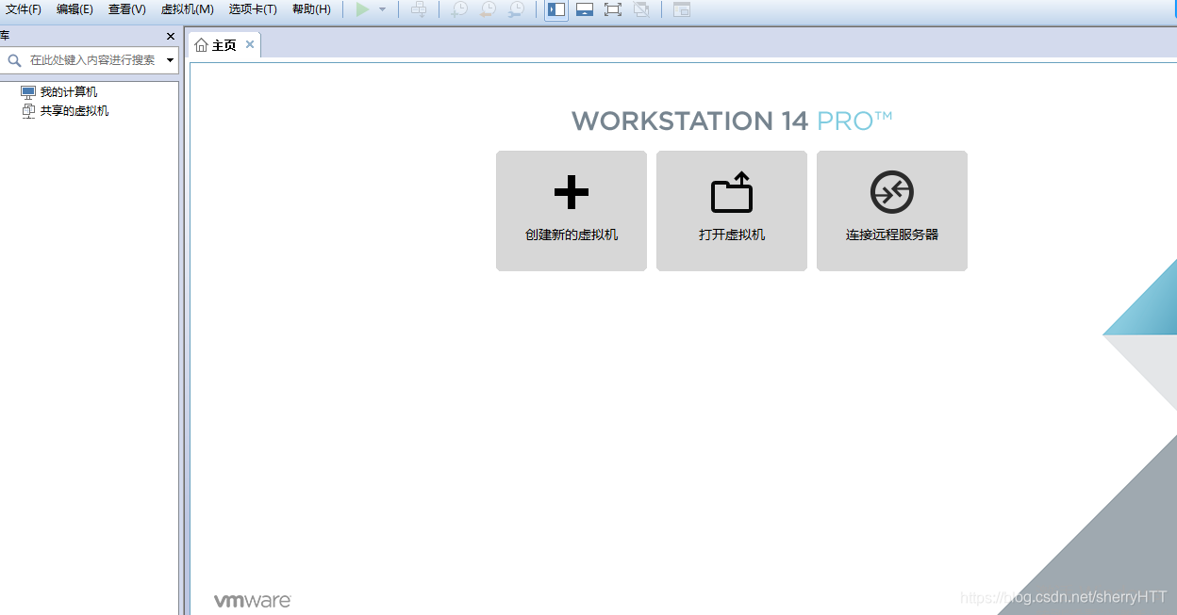Image resolution: width=1177 pixels, height=615 pixels.
Task: Toggle the library sidebar view icon
Action: pyautogui.click(x=556, y=9)
